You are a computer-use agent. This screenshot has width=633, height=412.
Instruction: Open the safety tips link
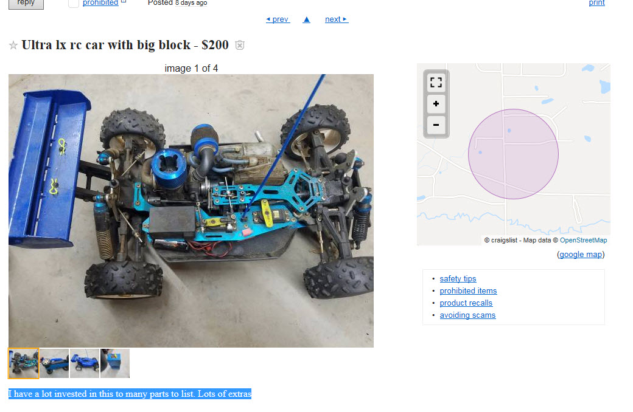coord(458,278)
